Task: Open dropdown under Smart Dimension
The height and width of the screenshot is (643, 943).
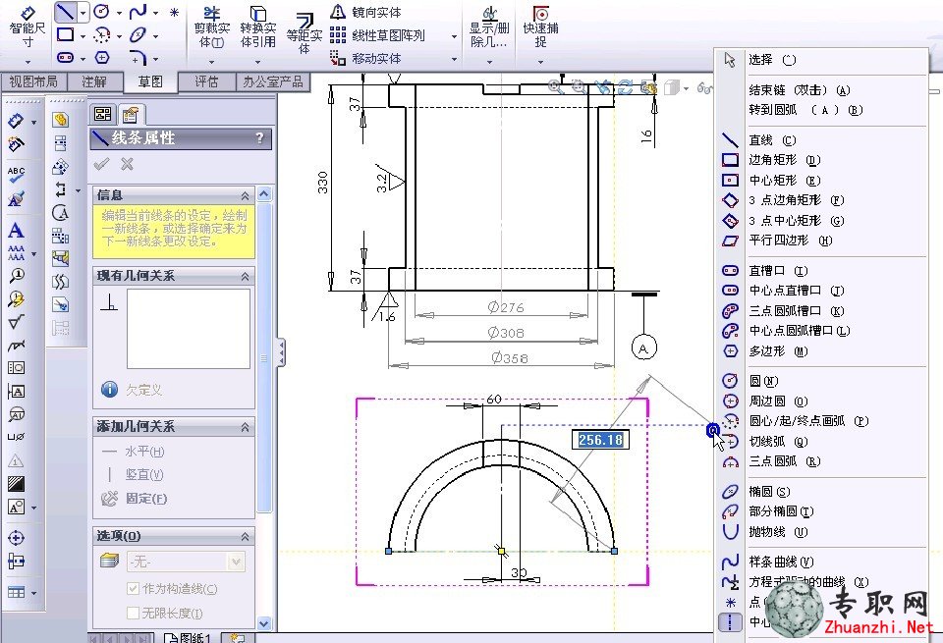Action: [28, 61]
